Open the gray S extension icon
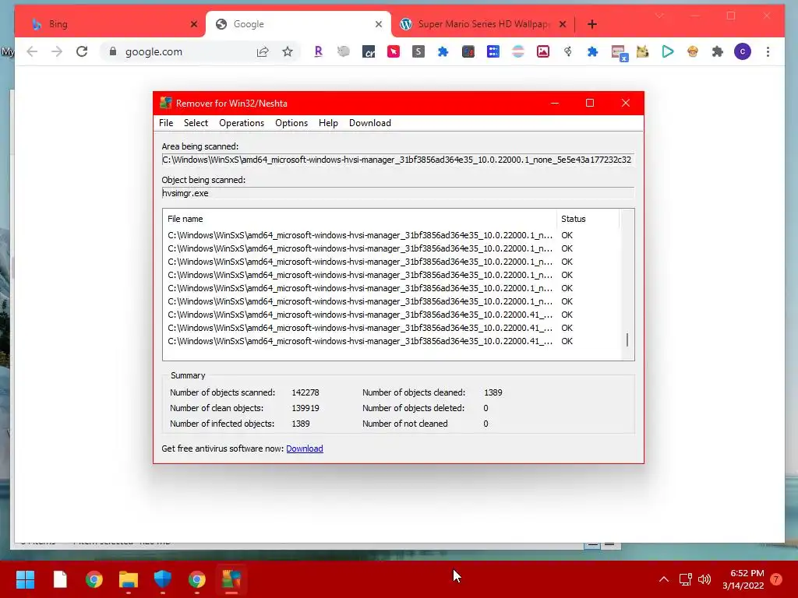The image size is (798, 598). [418, 51]
